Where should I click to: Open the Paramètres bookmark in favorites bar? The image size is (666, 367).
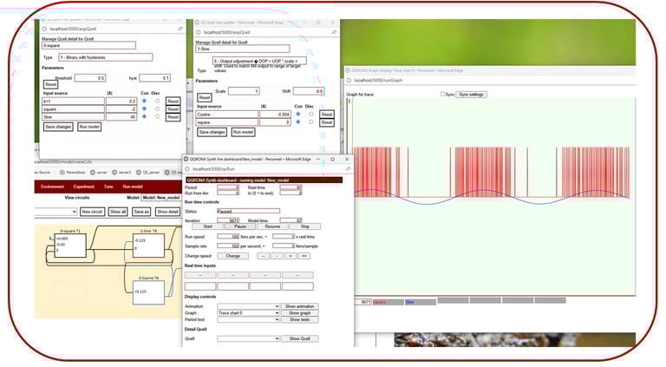click(x=72, y=173)
